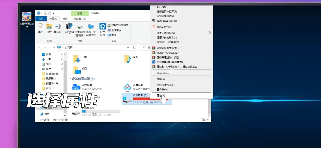Select MobileFile in the navigation pane

(x=52, y=74)
